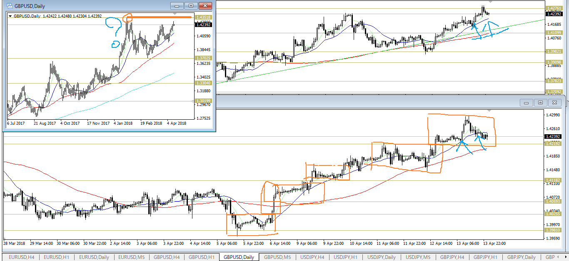
Task: Select the 1.37025 level label in Daily window
Action: tap(203, 58)
